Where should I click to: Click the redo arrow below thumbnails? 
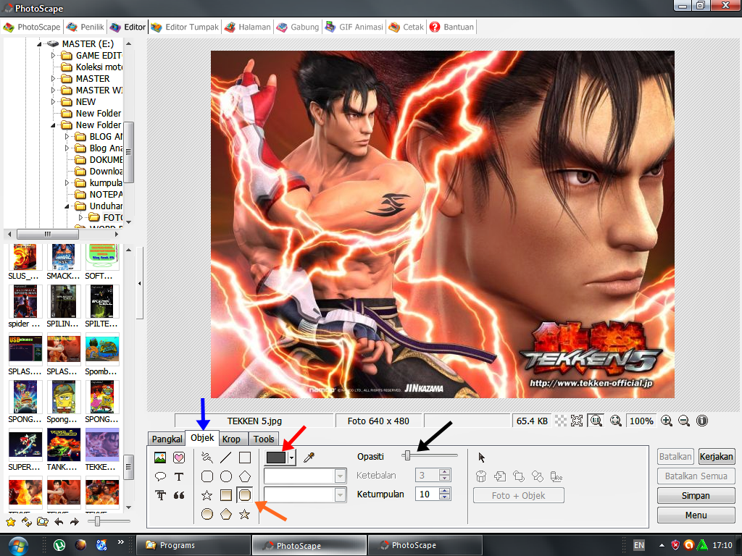coord(75,521)
